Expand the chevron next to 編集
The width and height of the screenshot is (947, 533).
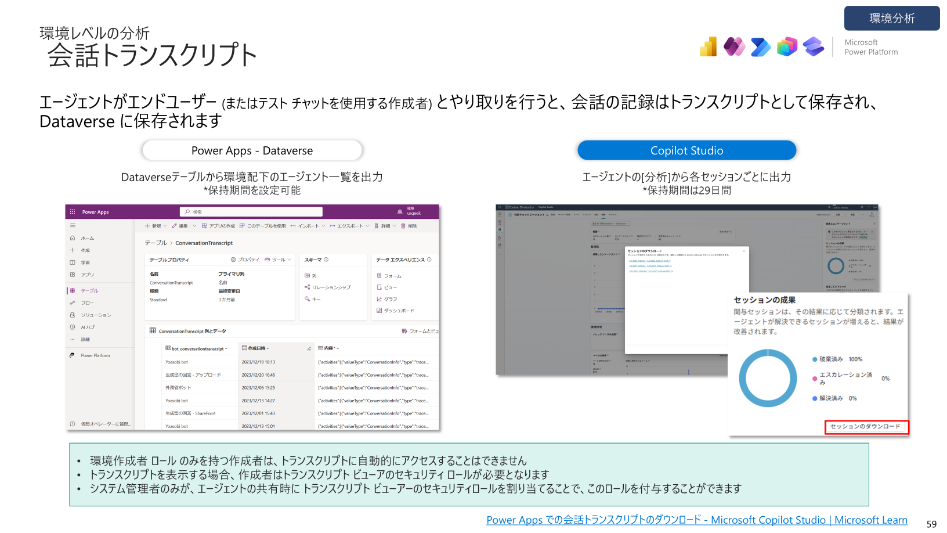tap(194, 226)
